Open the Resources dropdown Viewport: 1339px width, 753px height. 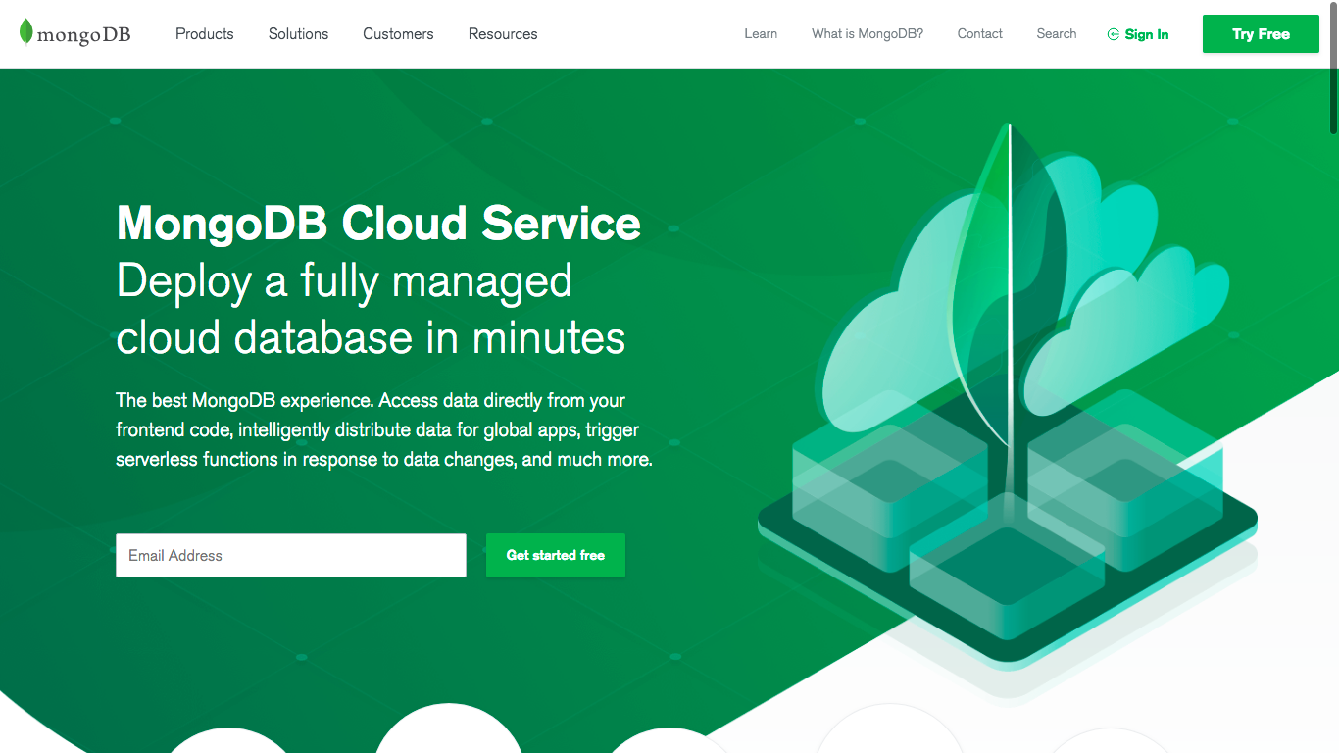pyautogui.click(x=503, y=33)
